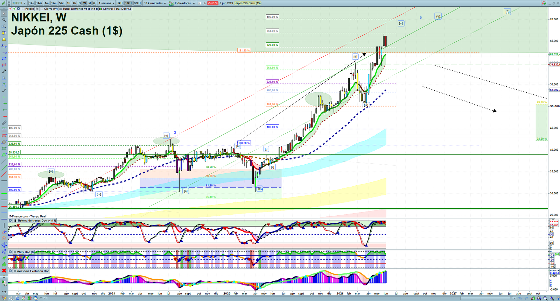Select the 12s timeframe button
This screenshot has width=560, height=301.
pyautogui.click(x=31, y=3)
